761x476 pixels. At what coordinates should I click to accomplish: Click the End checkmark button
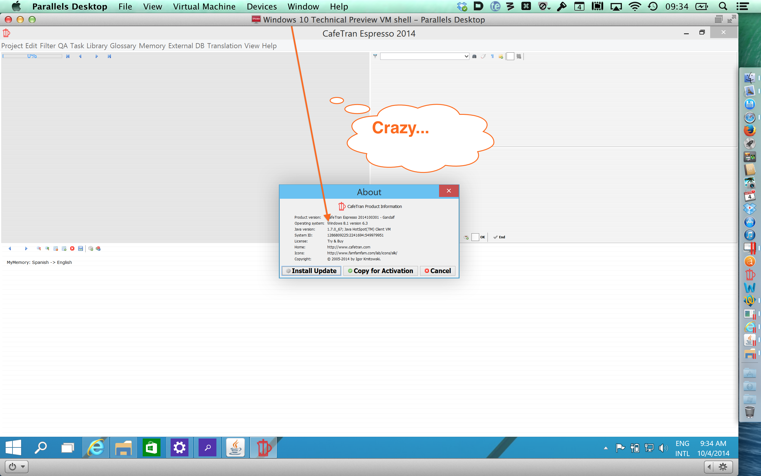(499, 237)
